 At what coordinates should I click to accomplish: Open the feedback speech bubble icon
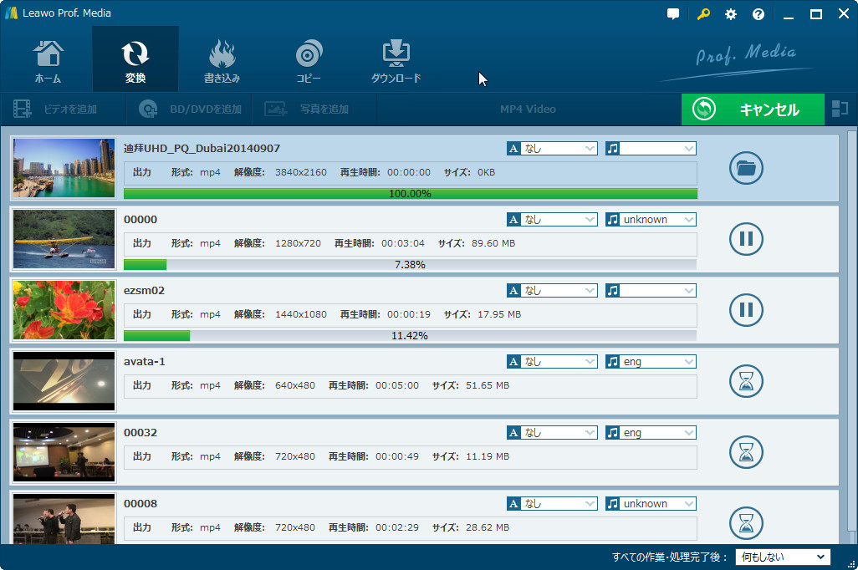673,14
